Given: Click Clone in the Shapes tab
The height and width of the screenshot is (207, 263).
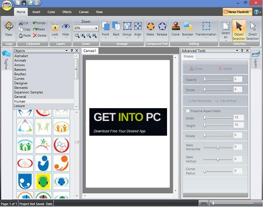Looking at the screenshot, I should tap(196, 69).
